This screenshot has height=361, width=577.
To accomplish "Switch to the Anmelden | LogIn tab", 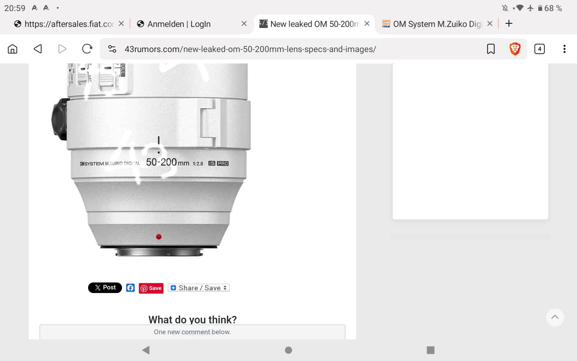I will [179, 24].
